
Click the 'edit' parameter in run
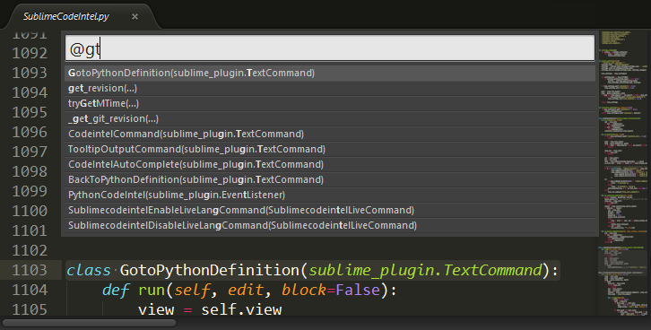246,290
